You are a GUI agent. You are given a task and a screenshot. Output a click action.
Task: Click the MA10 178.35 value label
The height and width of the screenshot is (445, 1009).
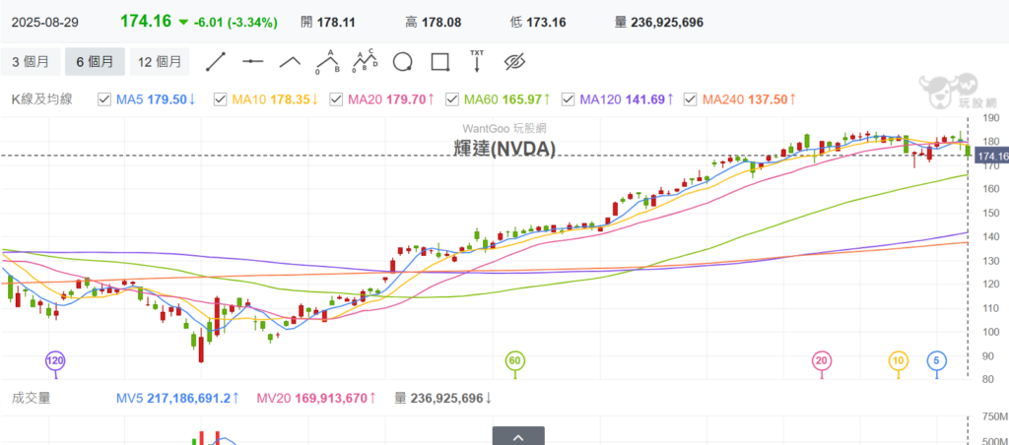click(276, 99)
